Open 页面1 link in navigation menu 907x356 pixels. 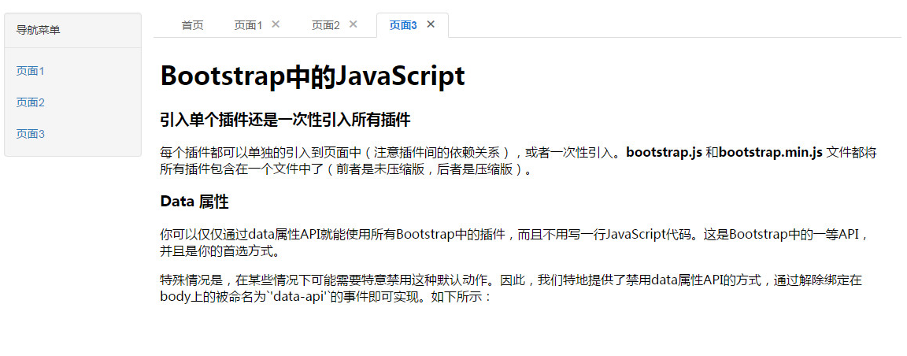click(x=31, y=71)
